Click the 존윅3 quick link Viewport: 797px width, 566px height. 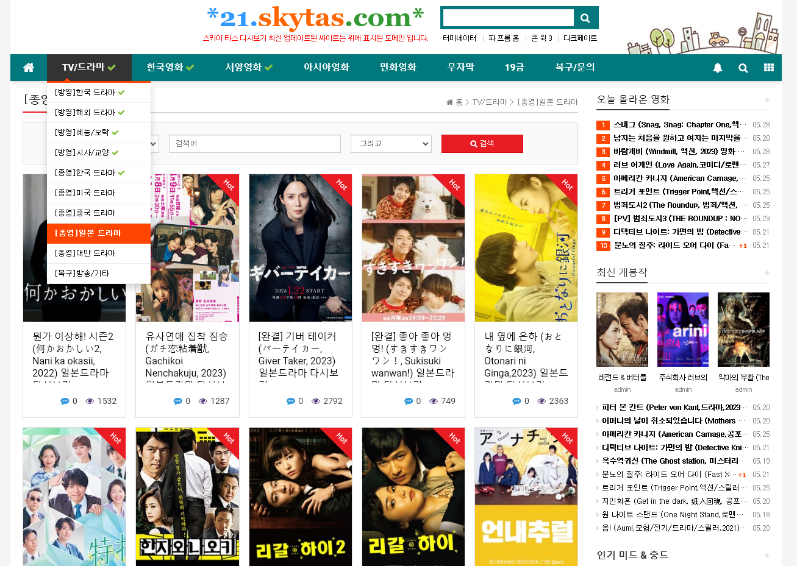tap(541, 38)
